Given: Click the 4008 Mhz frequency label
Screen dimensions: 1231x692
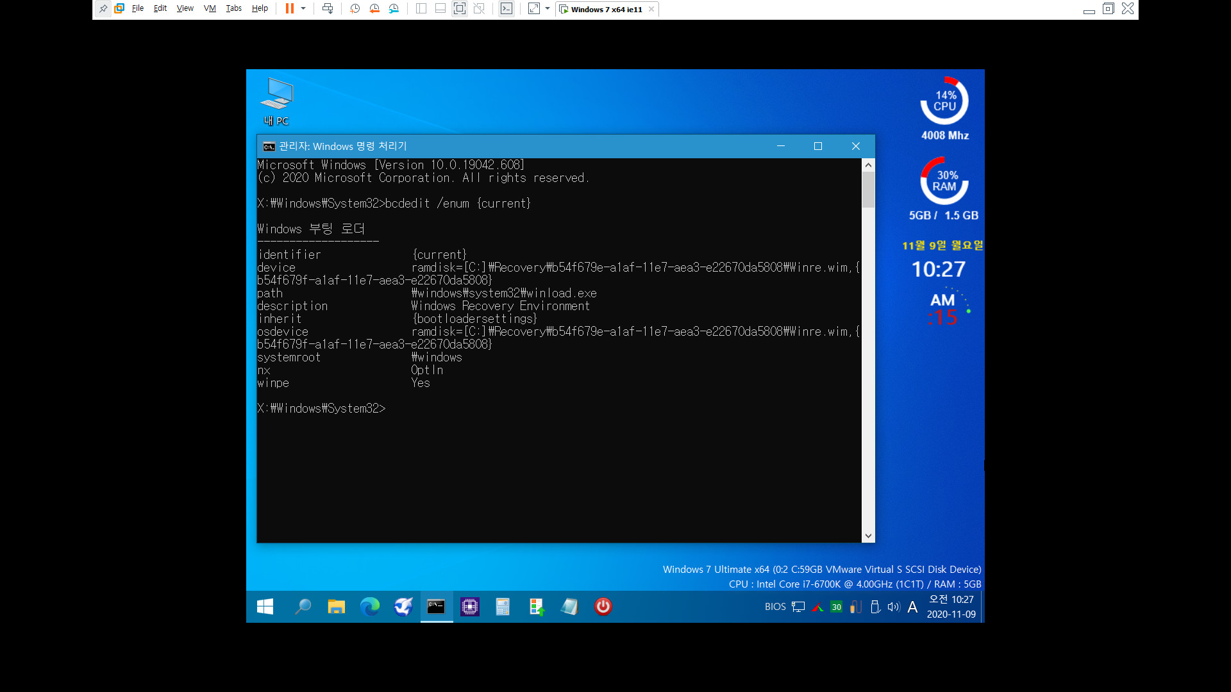Looking at the screenshot, I should (x=945, y=136).
